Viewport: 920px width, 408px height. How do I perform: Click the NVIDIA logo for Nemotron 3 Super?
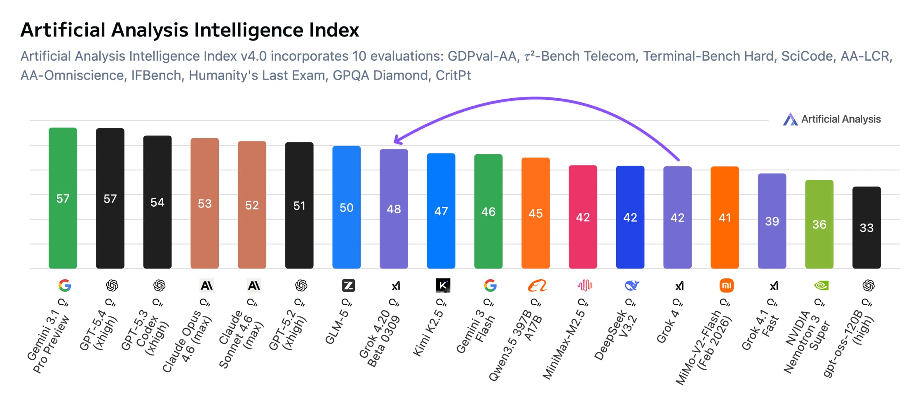(821, 285)
